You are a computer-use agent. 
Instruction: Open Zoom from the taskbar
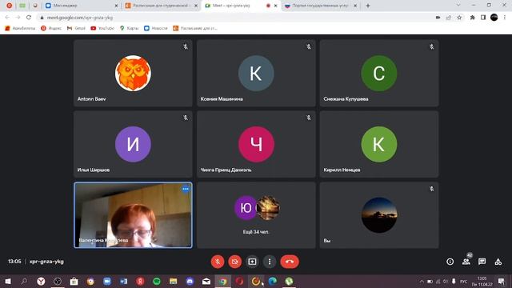point(107,281)
